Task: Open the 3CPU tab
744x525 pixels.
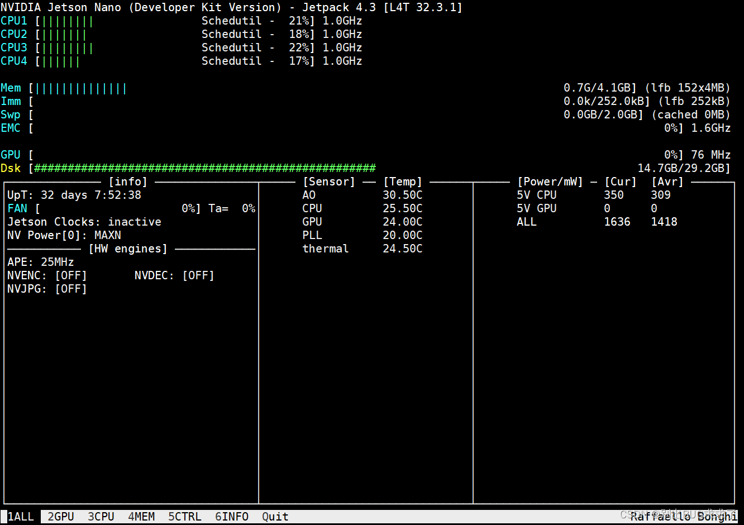Action: pos(101,517)
